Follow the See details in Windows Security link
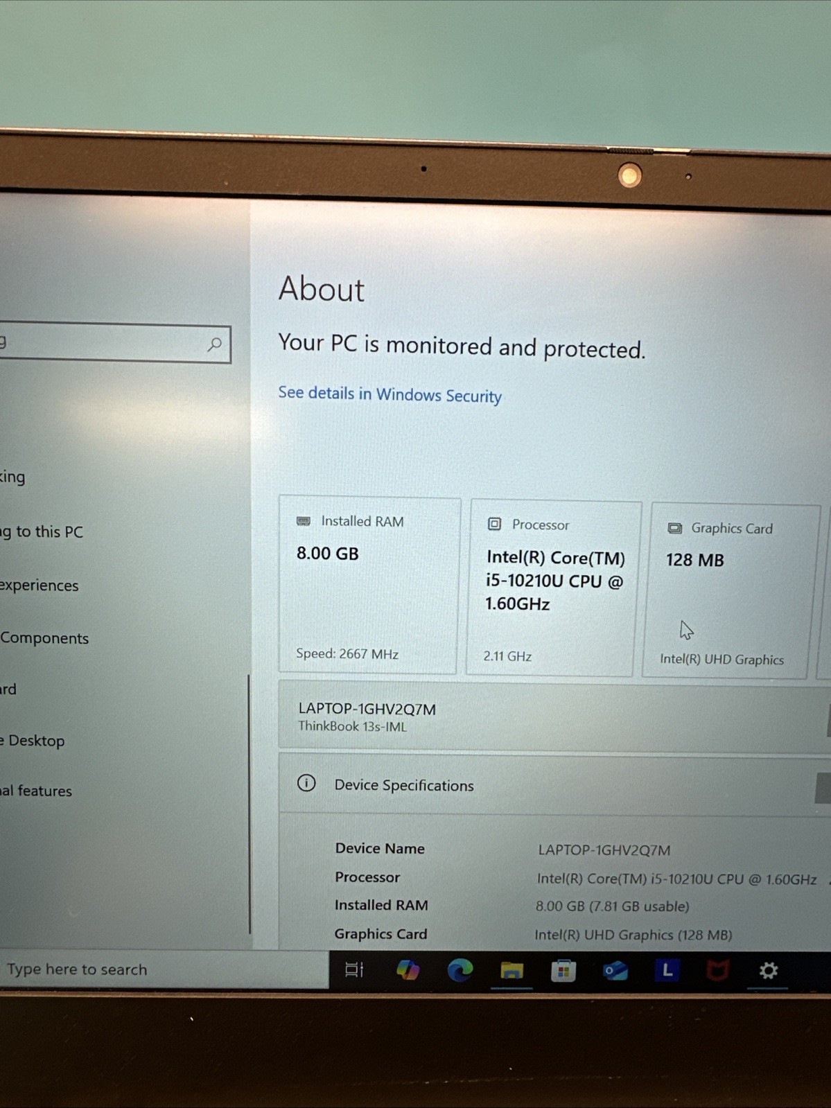Screen dimensions: 831x1108 point(390,394)
